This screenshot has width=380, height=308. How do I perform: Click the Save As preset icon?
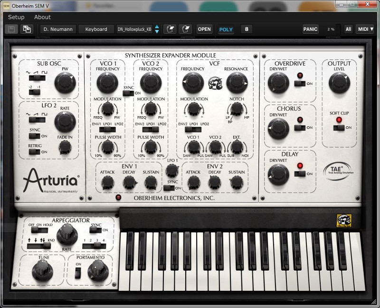pos(27,29)
